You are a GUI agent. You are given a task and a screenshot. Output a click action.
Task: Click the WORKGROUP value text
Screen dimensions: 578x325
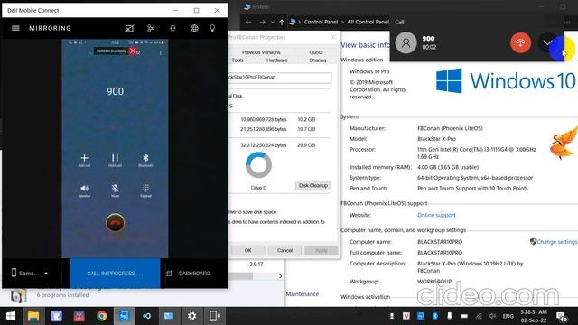click(434, 282)
